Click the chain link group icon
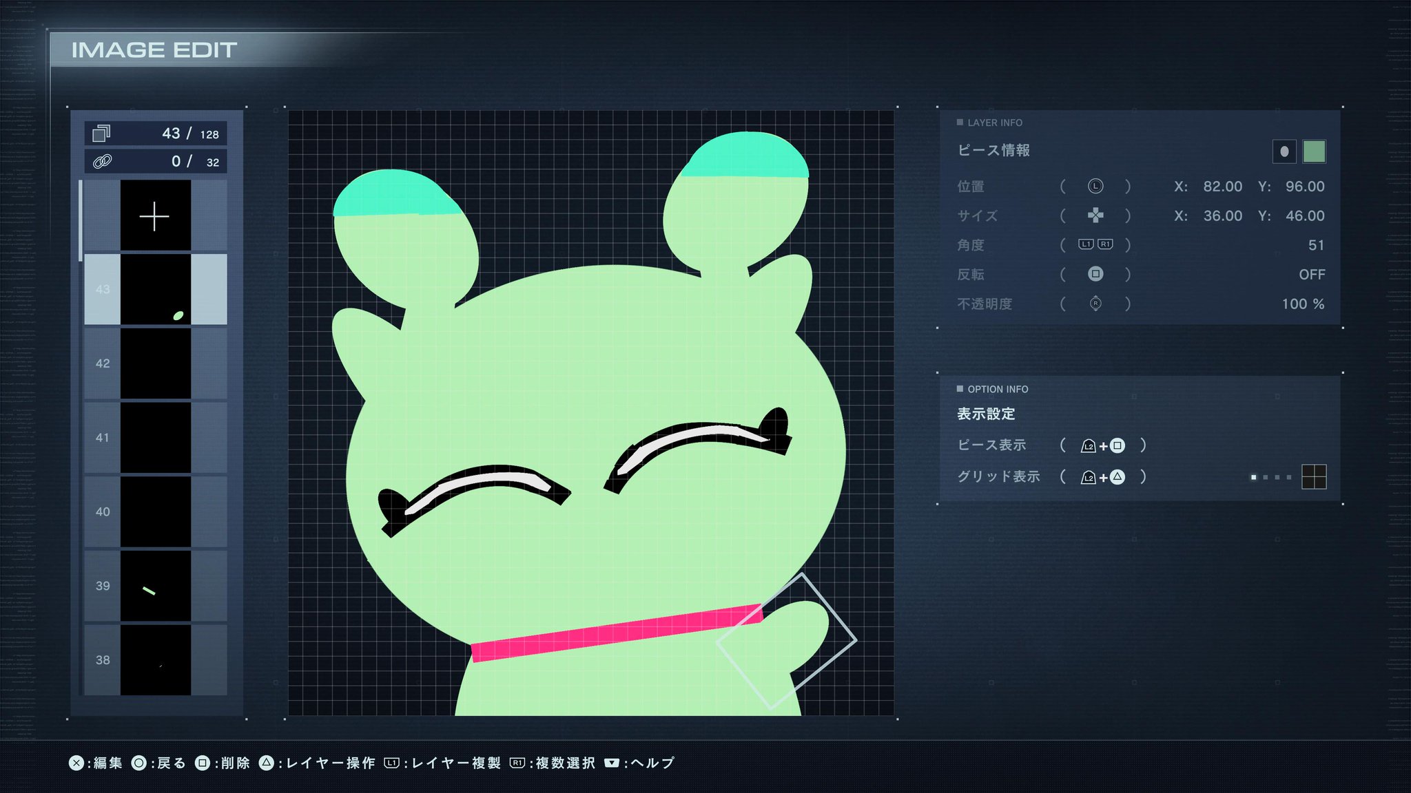Image resolution: width=1411 pixels, height=793 pixels. pos(102,162)
